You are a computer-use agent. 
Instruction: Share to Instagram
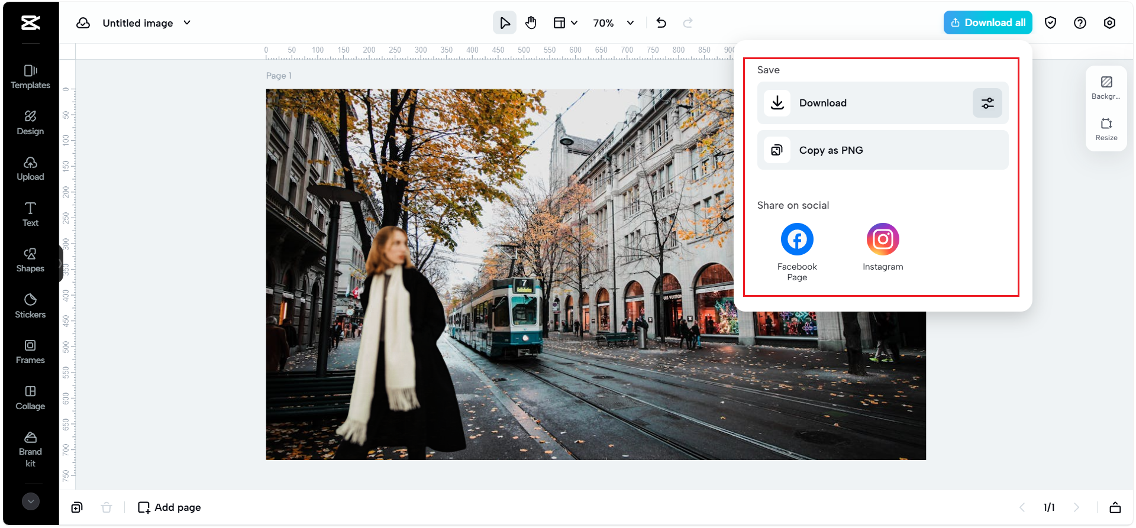pyautogui.click(x=883, y=247)
